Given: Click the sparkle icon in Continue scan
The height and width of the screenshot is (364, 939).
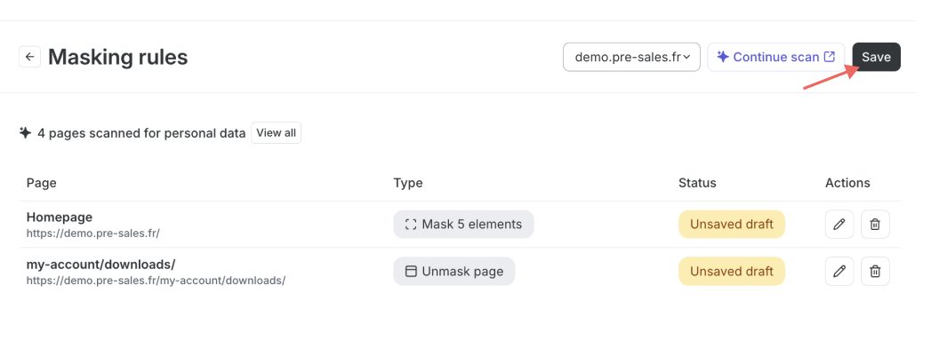Looking at the screenshot, I should pyautogui.click(x=723, y=57).
